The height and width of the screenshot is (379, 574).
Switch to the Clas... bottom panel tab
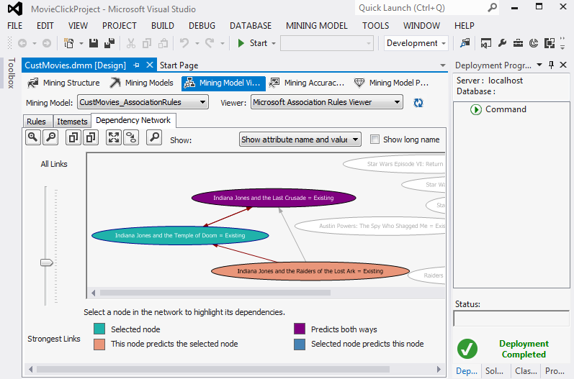pos(526,371)
